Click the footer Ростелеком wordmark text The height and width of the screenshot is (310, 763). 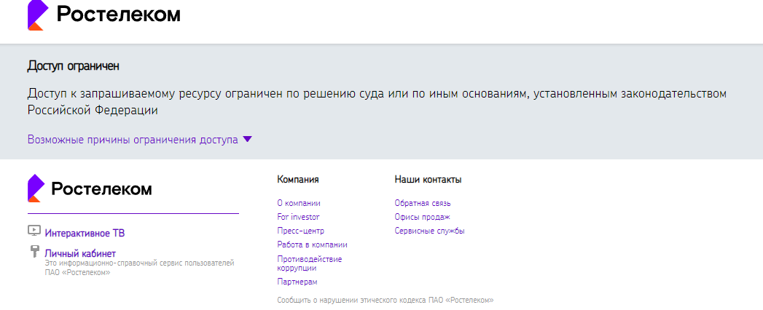pos(102,188)
